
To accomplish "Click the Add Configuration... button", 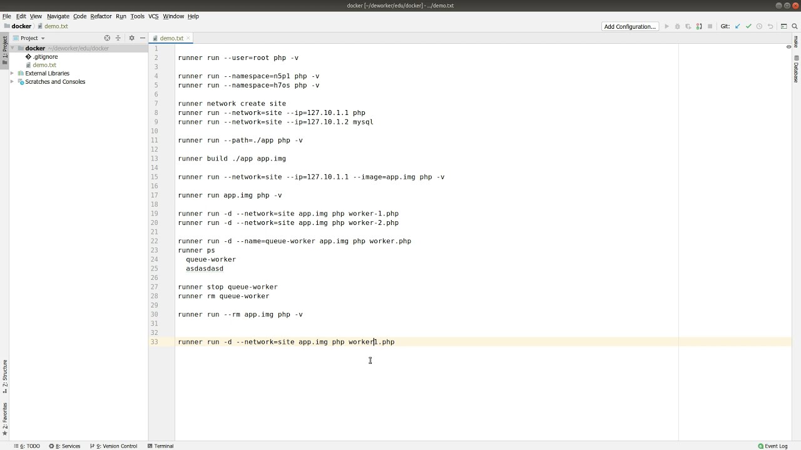I will 630,26.
